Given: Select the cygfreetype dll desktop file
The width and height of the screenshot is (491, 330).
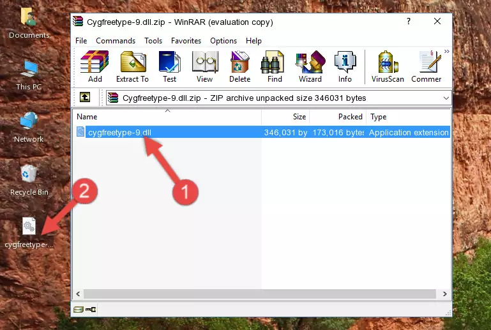Looking at the screenshot, I should (x=29, y=232).
